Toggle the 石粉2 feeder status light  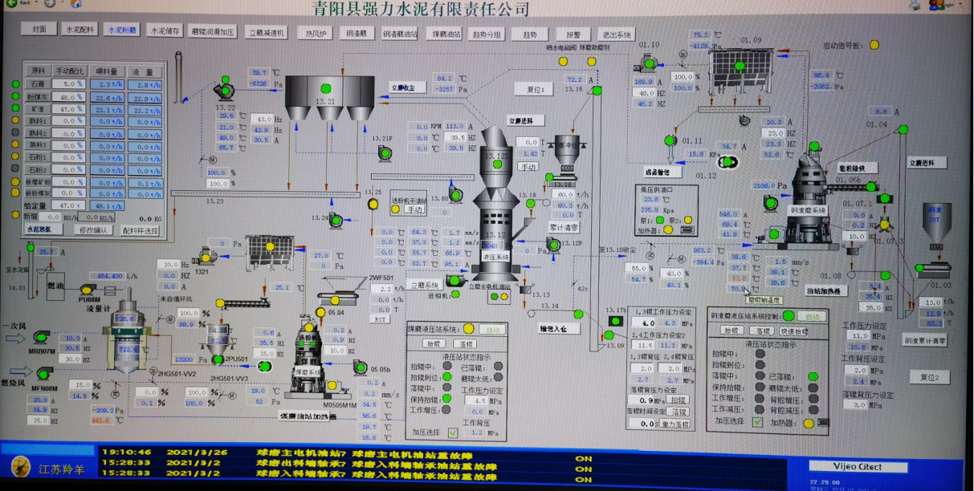(15, 169)
